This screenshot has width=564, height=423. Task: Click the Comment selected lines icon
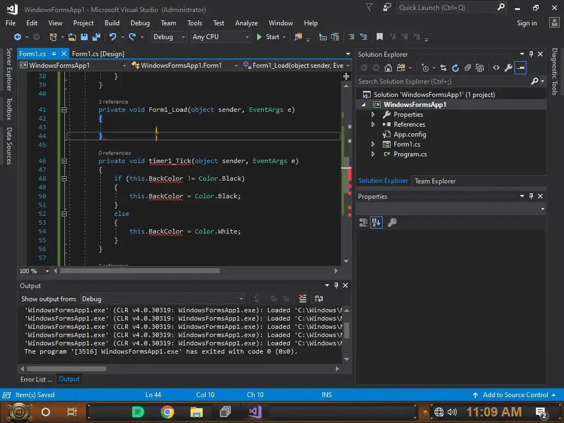pos(351,37)
